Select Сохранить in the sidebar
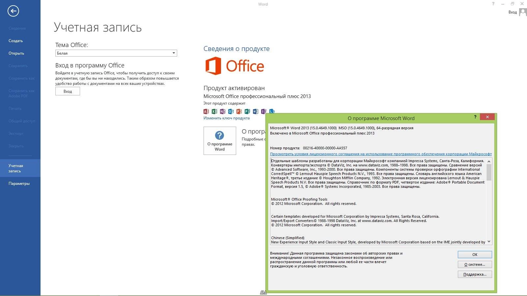Screen dimensions: 527x296 pyautogui.click(x=18, y=66)
